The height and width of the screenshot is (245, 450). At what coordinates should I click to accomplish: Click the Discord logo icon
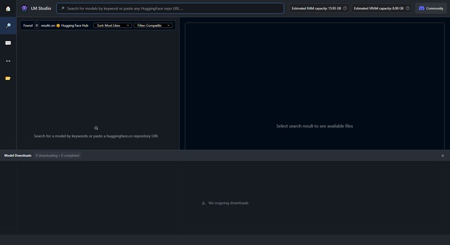(422, 9)
